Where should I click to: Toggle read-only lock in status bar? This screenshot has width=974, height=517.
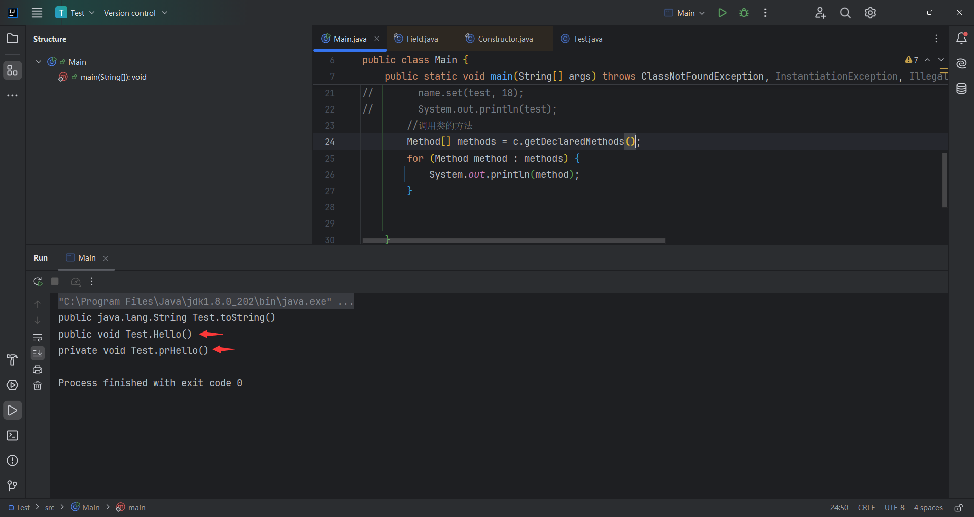(x=958, y=507)
